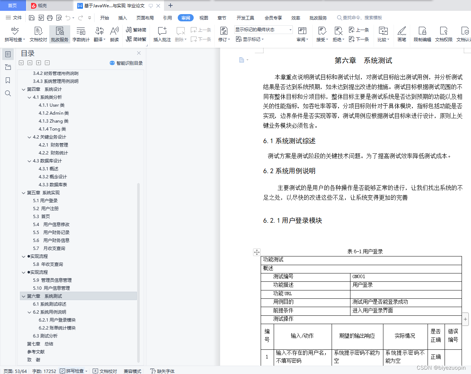Select the outline view icon in sidebar
This screenshot has width=471, height=374.
(x=8, y=54)
